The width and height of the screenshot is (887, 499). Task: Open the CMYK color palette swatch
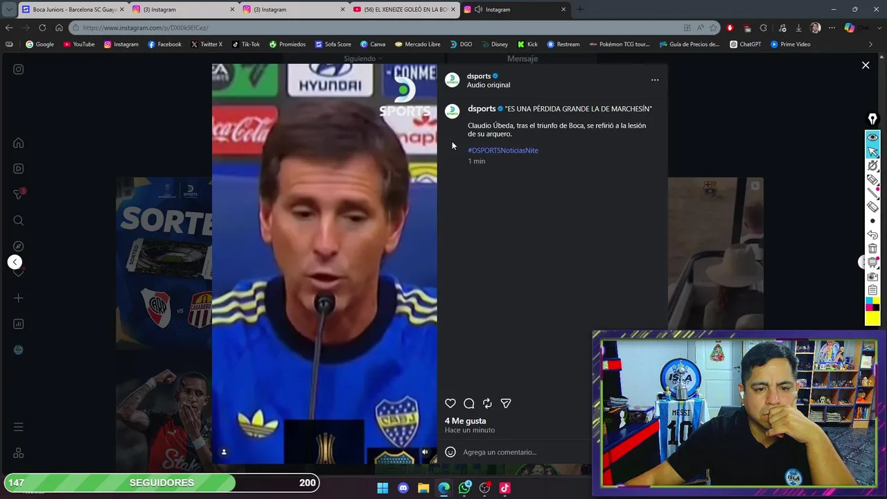[x=872, y=304]
